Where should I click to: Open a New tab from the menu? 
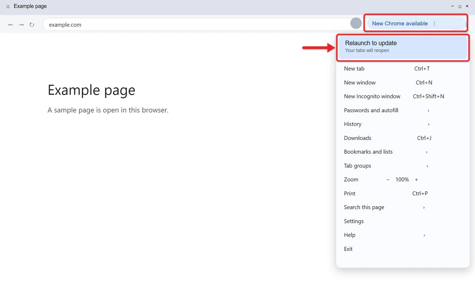tap(403, 69)
